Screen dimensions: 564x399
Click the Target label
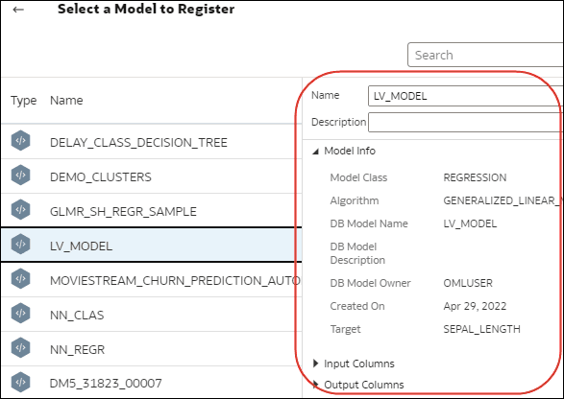pyautogui.click(x=345, y=329)
